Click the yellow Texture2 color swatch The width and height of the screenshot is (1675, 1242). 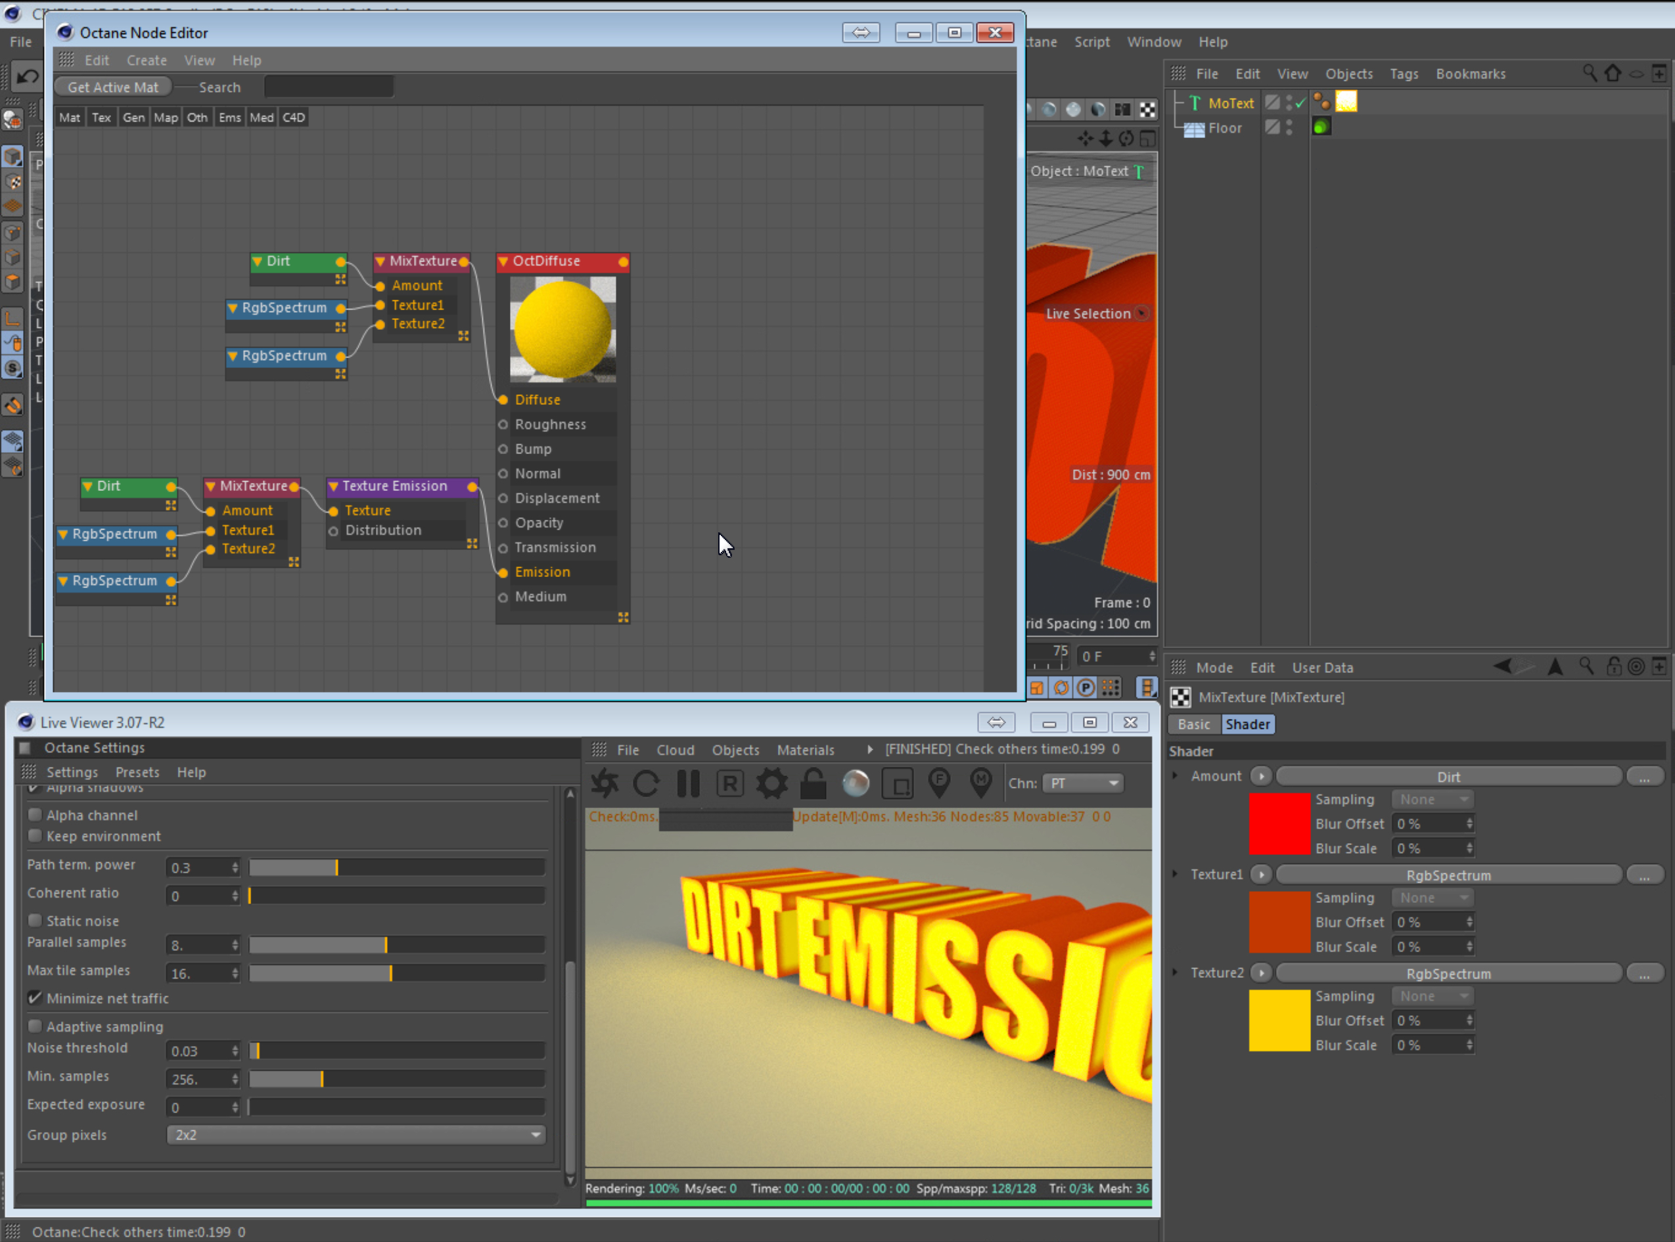pos(1279,1020)
